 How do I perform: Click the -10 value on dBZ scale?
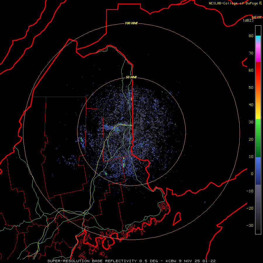[x=250, y=191]
